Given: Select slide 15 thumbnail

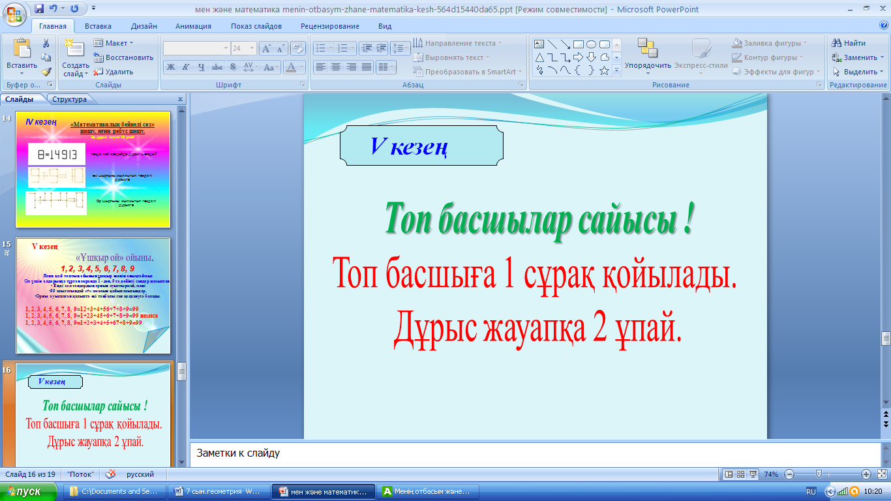Looking at the screenshot, I should (93, 296).
